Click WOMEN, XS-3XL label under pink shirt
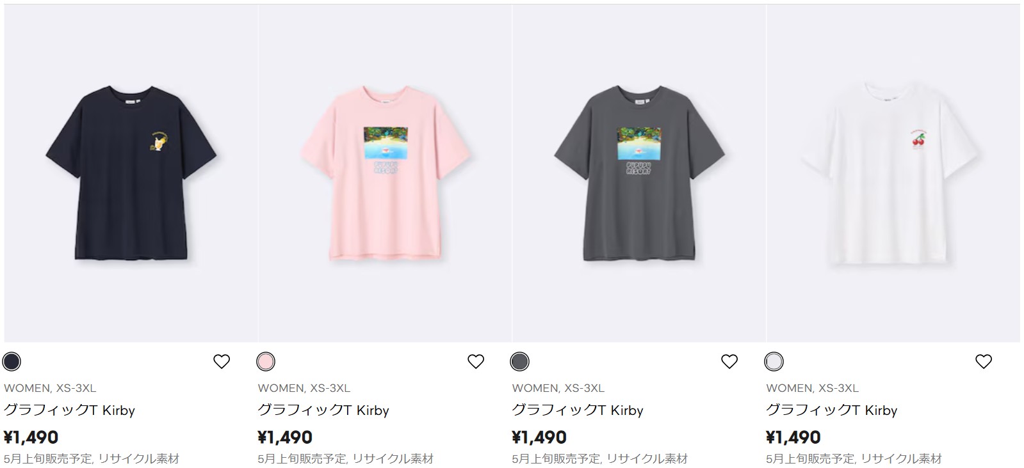 [x=304, y=388]
